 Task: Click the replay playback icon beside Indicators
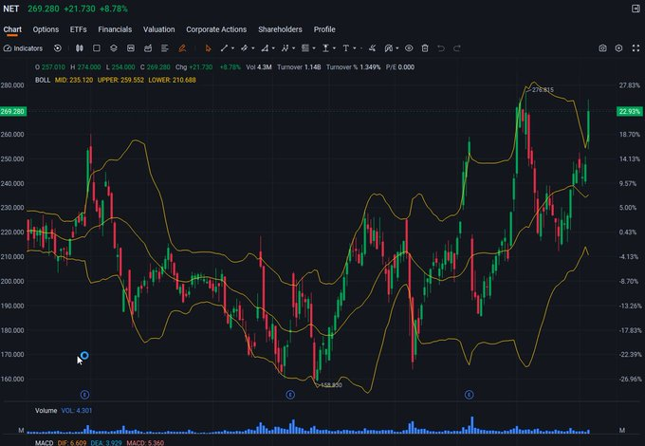(x=58, y=48)
